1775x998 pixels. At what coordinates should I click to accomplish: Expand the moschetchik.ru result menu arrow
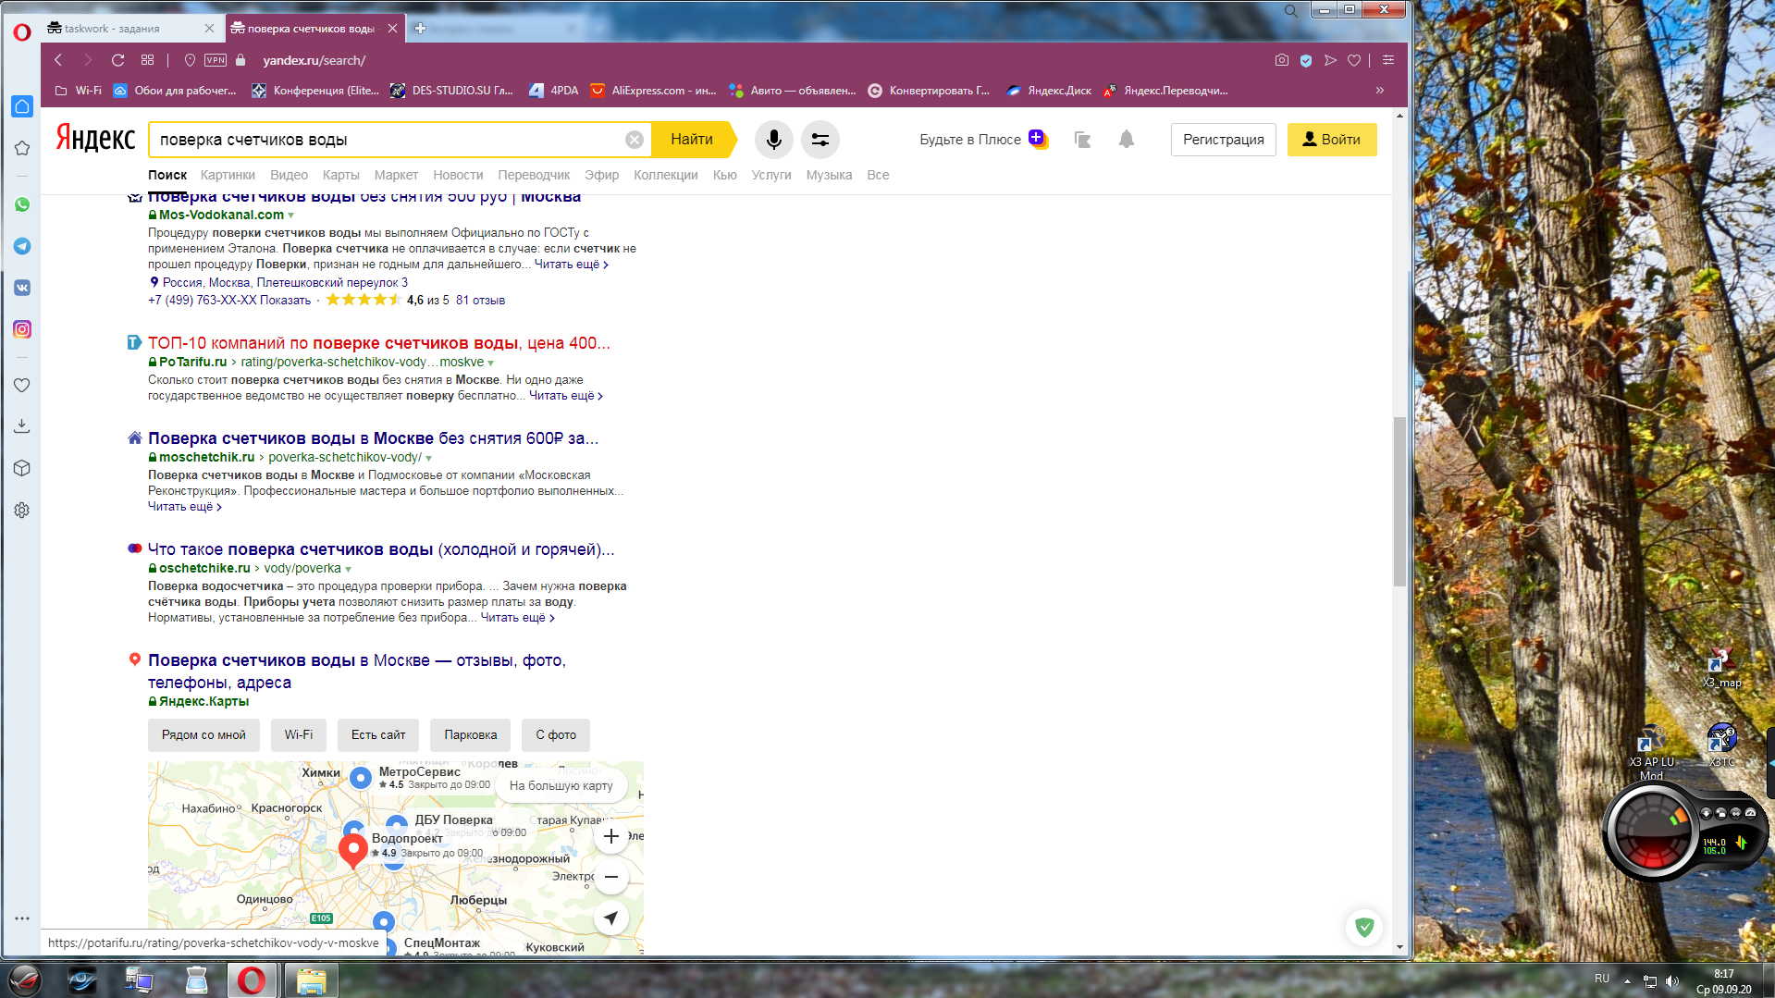[x=429, y=458]
